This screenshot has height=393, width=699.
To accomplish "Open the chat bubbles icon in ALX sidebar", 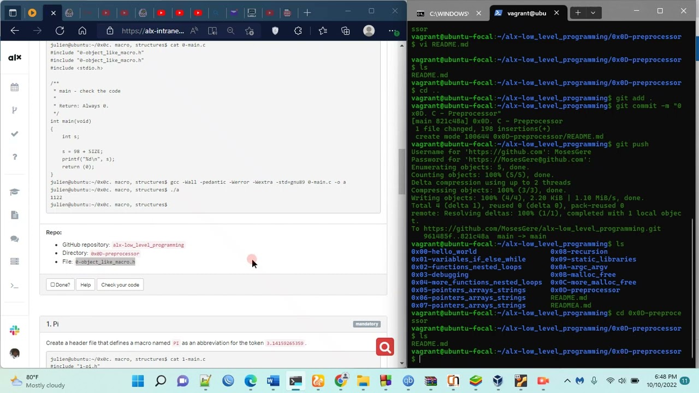I will pos(15,239).
